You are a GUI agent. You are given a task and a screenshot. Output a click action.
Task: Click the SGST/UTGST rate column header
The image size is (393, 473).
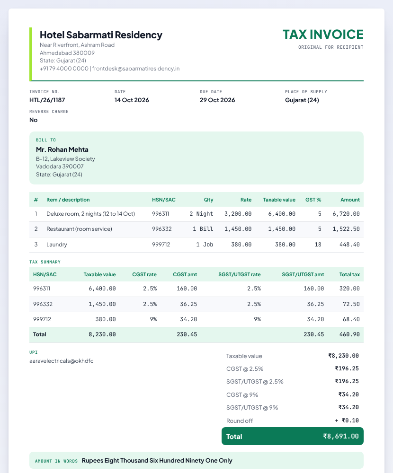[240, 274]
